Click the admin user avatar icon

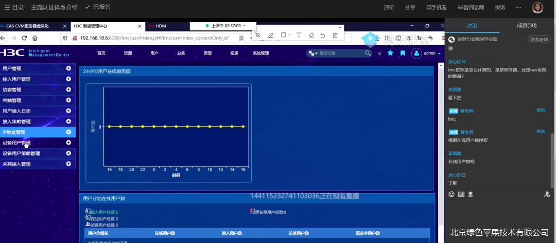click(416, 53)
